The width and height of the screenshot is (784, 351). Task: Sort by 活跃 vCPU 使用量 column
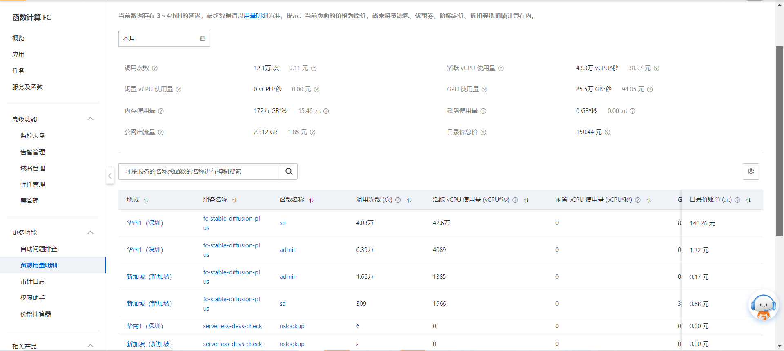(526, 200)
